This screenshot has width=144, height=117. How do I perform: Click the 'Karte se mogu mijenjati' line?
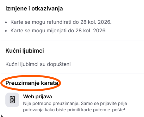click(x=59, y=31)
